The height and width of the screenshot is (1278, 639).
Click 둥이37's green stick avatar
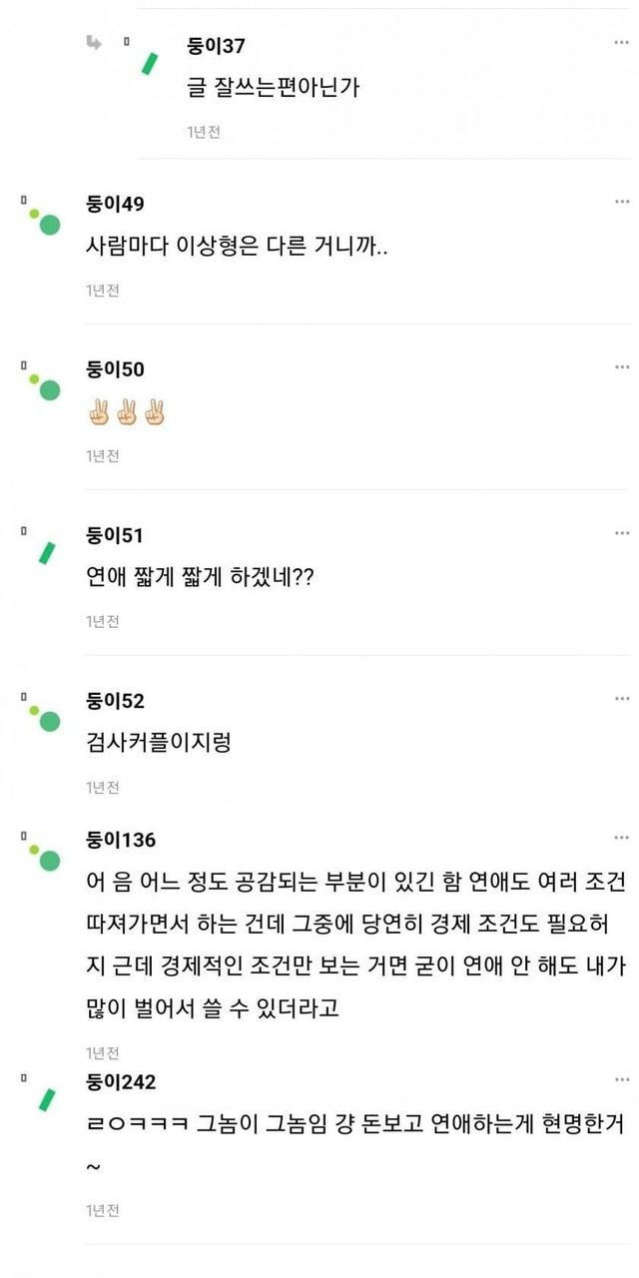click(x=150, y=62)
